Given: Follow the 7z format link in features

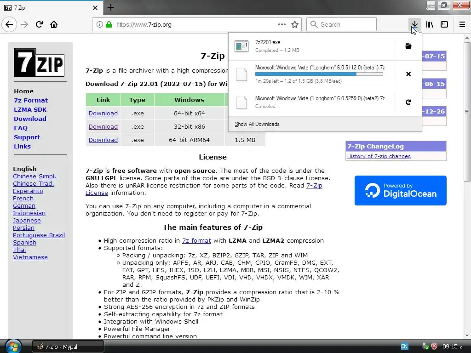Looking at the screenshot, I should click(x=196, y=241).
